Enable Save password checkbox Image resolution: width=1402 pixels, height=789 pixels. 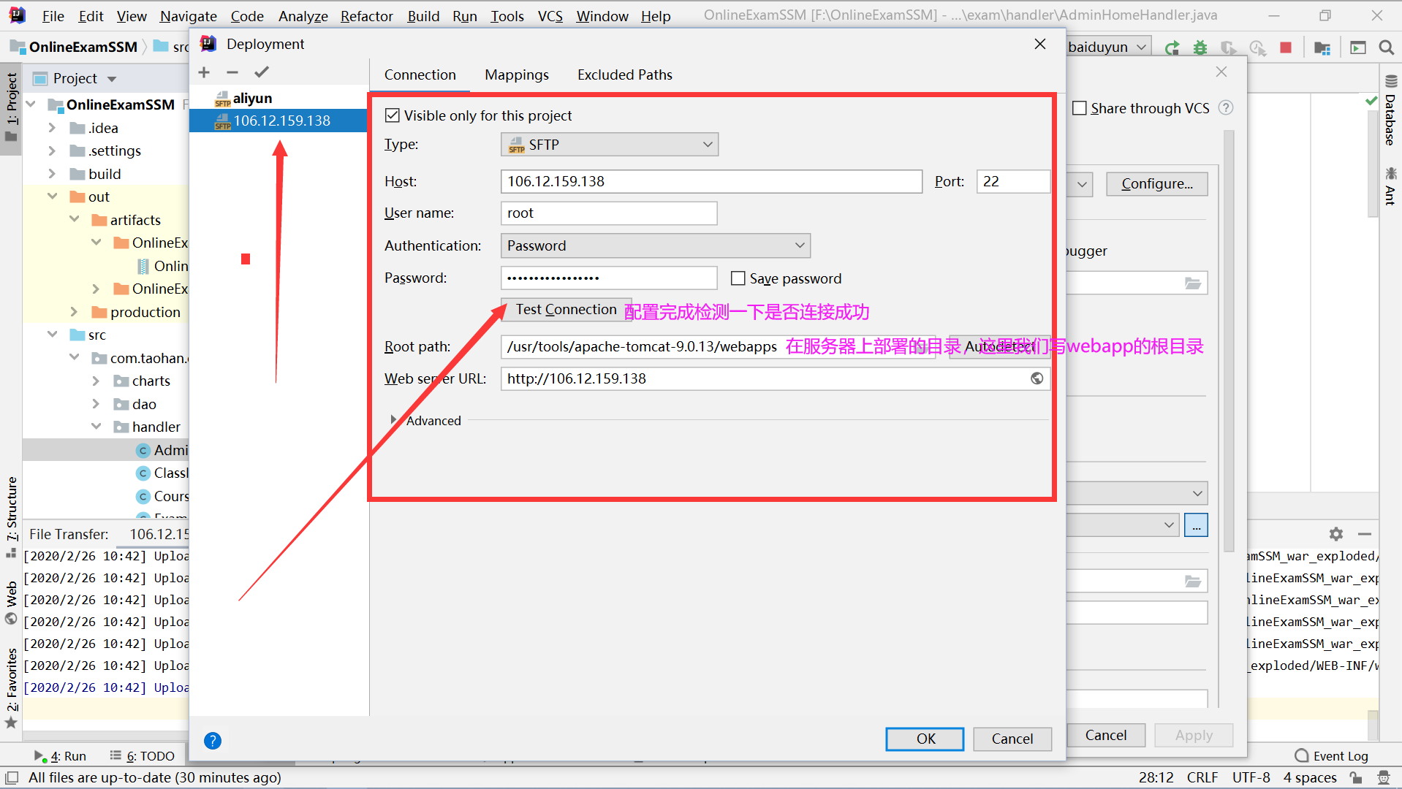click(x=738, y=278)
